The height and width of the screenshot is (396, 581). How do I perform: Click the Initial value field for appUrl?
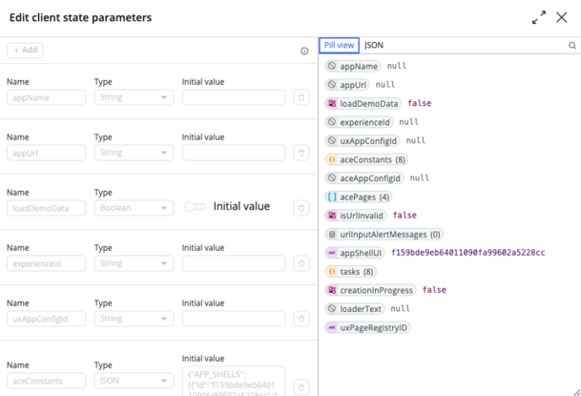pos(234,153)
